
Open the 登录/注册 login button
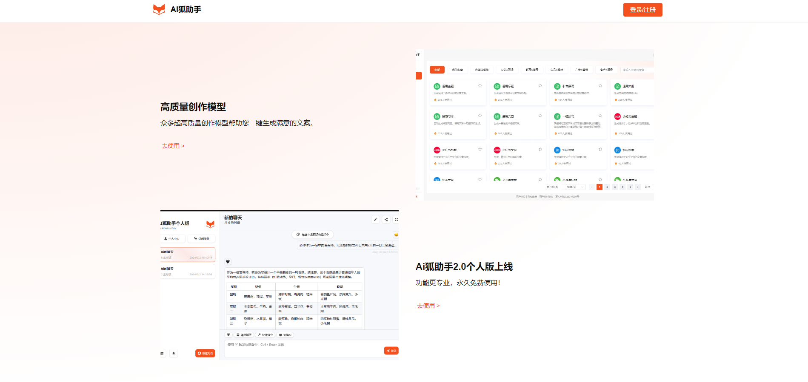tap(642, 10)
